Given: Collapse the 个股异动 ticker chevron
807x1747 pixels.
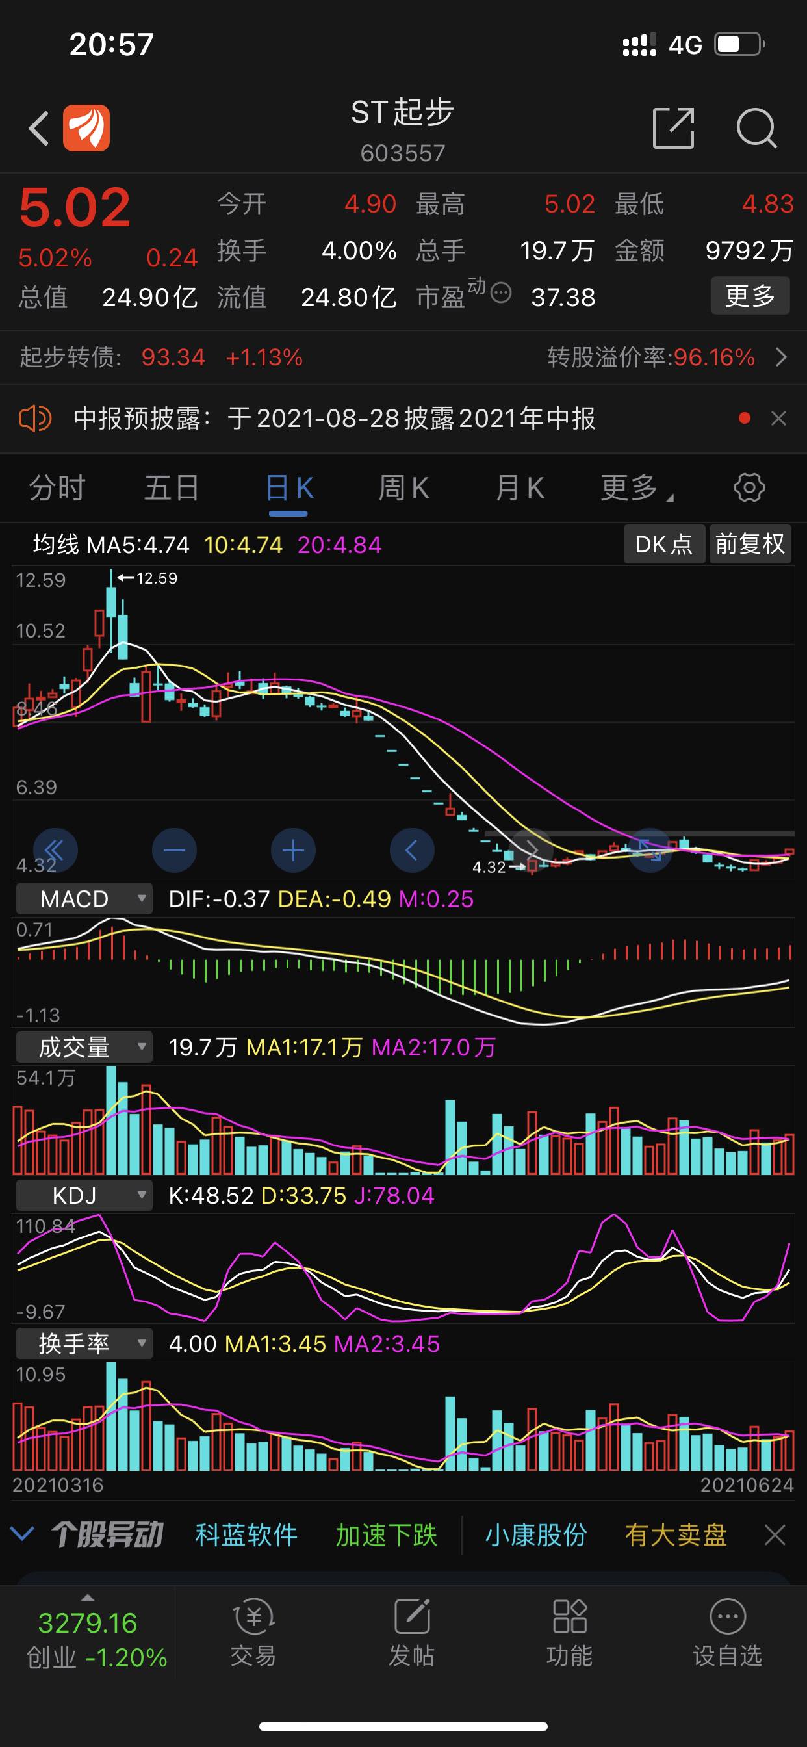Looking at the screenshot, I should 22,1534.
